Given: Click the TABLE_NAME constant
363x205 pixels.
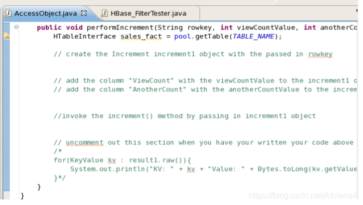Looking at the screenshot, I should point(253,36).
